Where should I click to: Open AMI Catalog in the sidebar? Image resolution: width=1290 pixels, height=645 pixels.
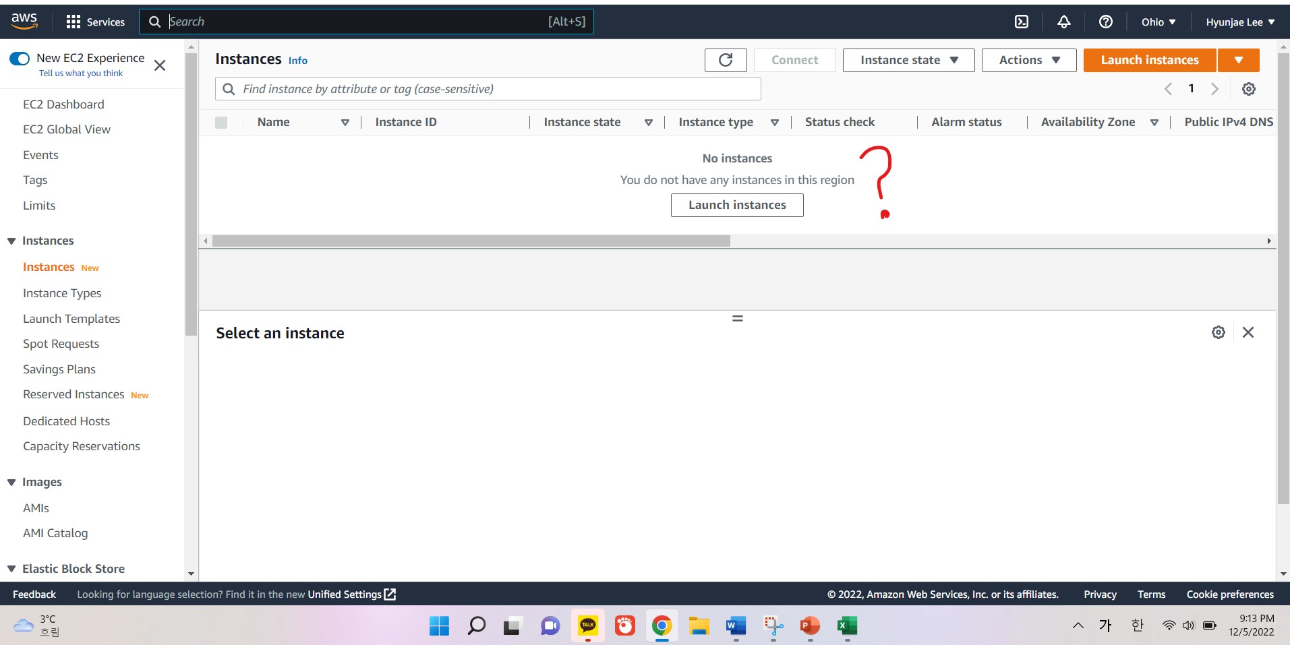pos(55,533)
